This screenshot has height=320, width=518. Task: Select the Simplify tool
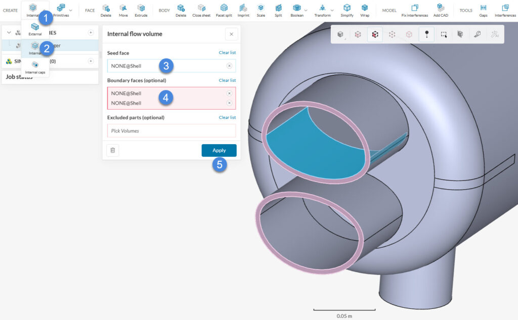347,9
